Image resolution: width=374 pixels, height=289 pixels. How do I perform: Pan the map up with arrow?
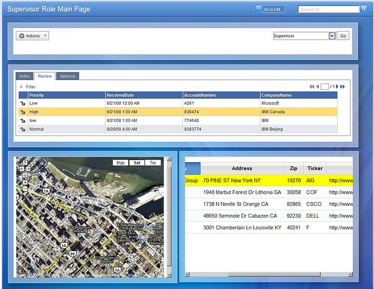tap(25, 163)
